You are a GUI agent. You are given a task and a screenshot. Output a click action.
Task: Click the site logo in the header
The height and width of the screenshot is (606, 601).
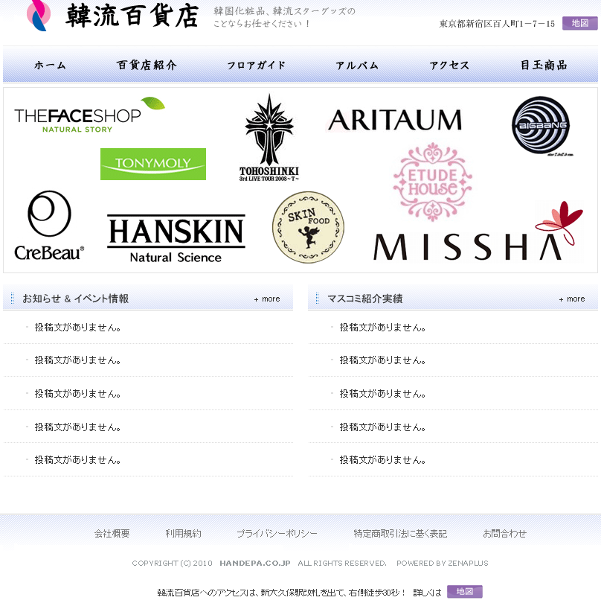tap(112, 16)
